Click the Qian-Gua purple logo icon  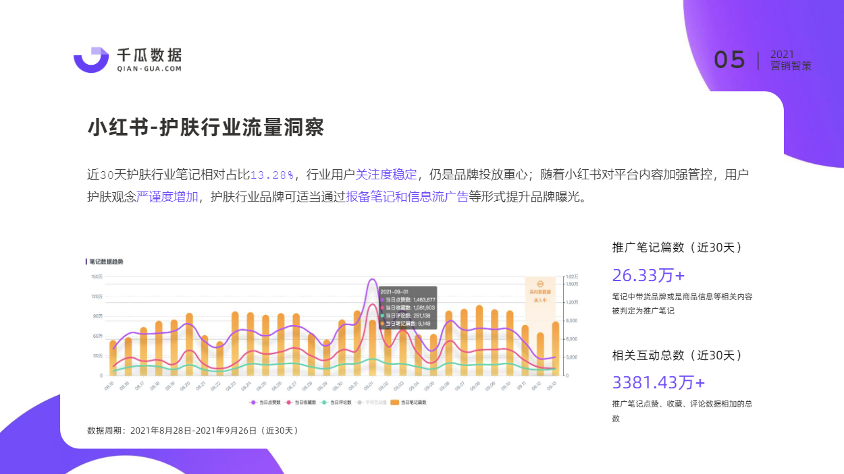coord(91,60)
